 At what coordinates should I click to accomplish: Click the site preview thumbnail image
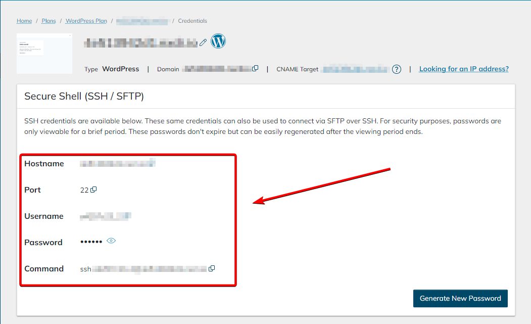[44, 53]
